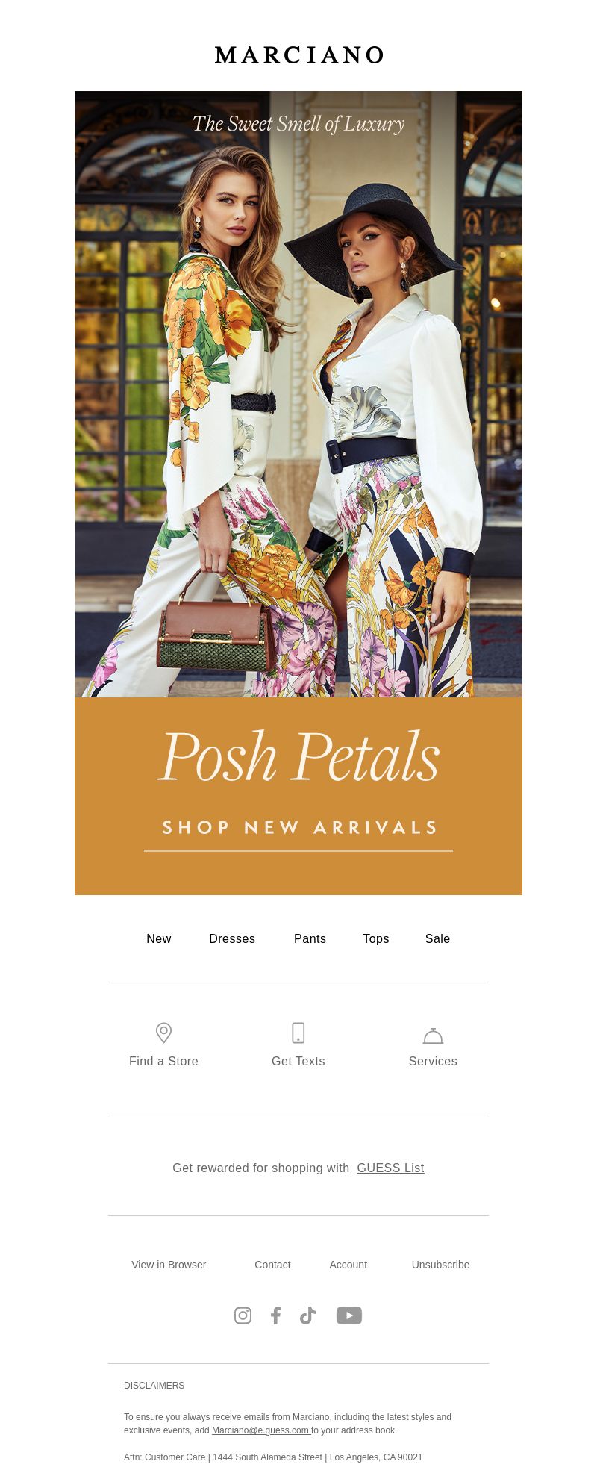Click the Services bell icon
Screen dimensions: 597x1479
coord(433,1036)
